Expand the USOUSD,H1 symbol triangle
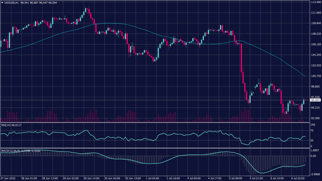The height and width of the screenshot is (181, 322). pyautogui.click(x=3, y=2)
